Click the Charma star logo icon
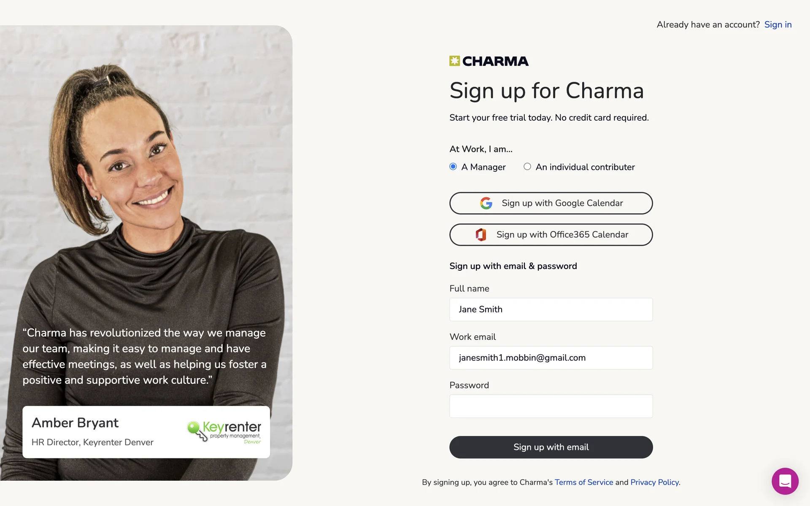This screenshot has height=506, width=810. coord(454,61)
